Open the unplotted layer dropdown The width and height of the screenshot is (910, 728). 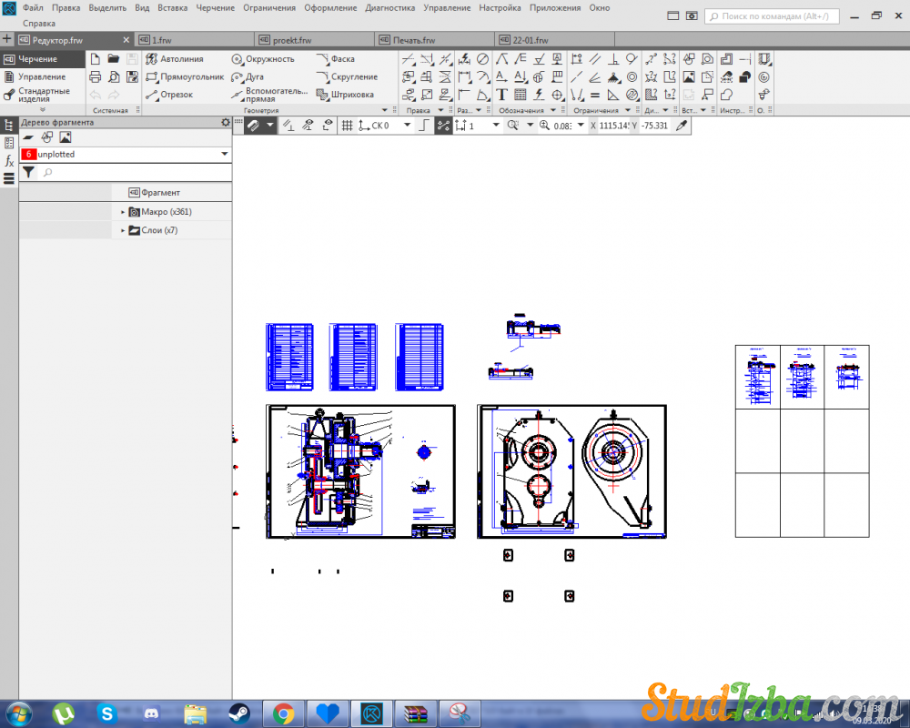coord(224,155)
